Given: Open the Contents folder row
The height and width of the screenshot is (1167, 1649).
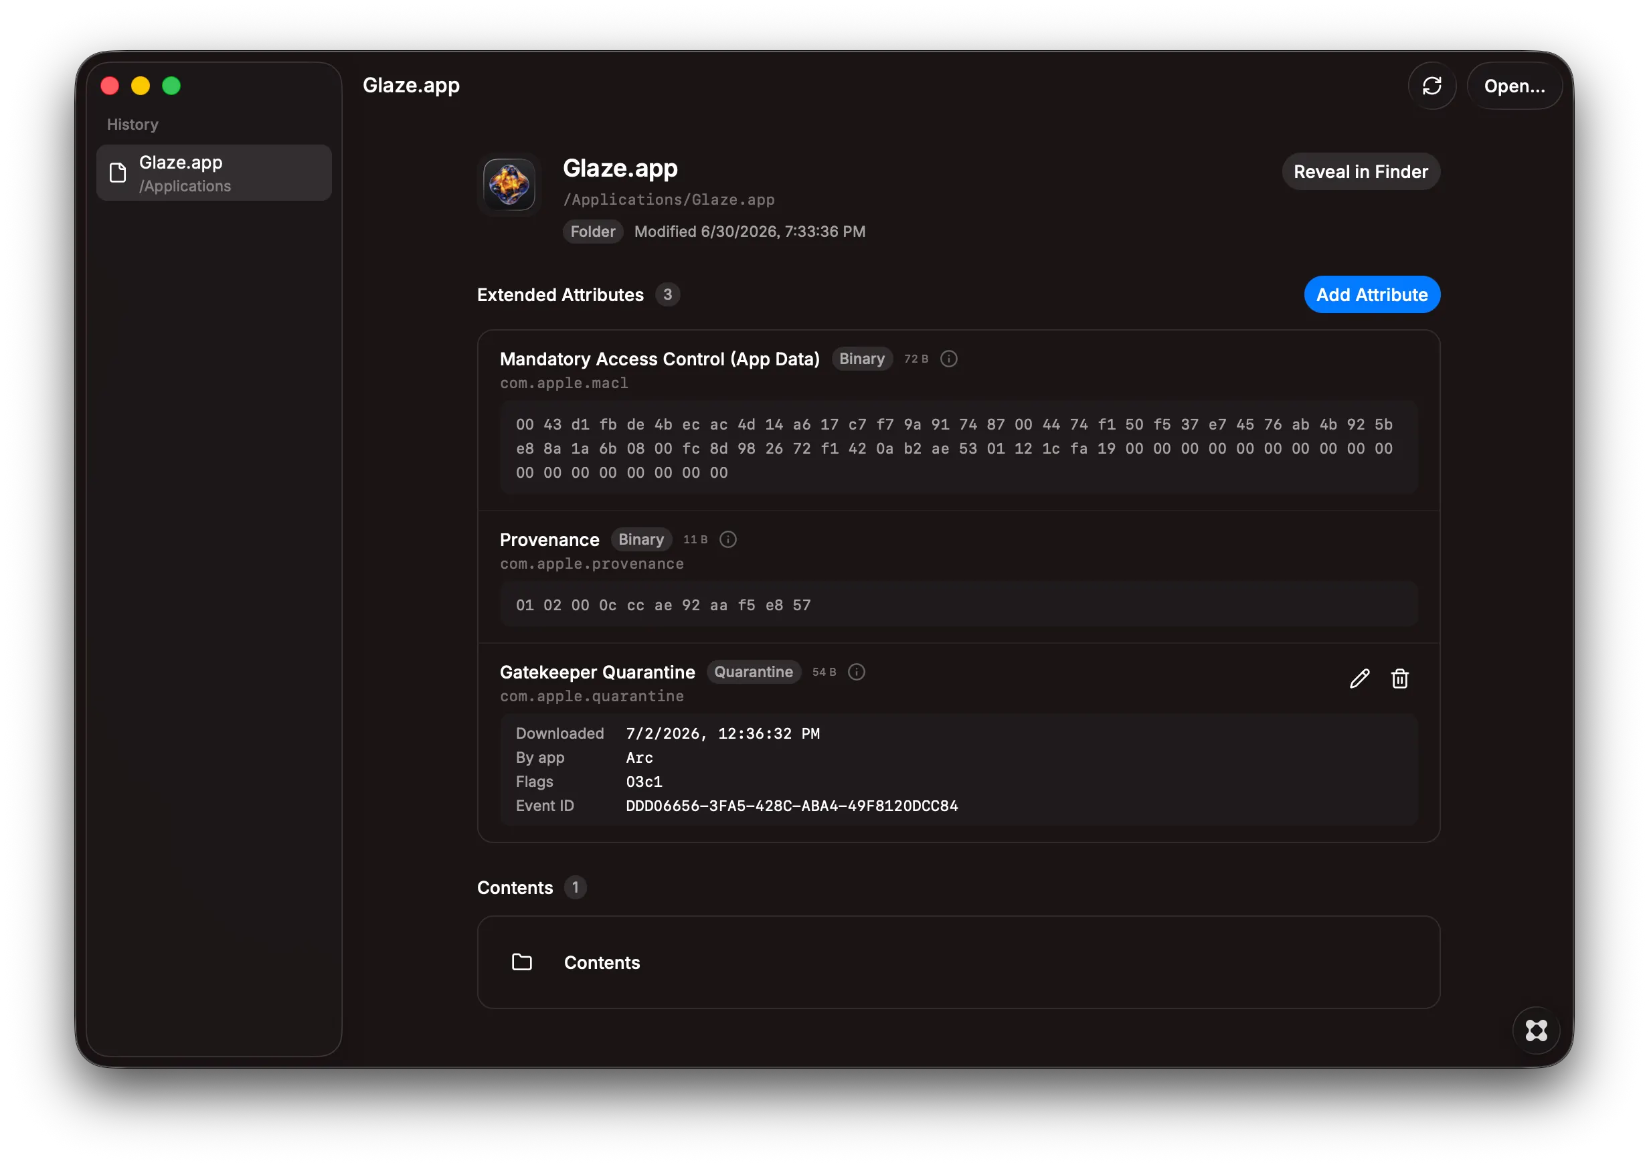Looking at the screenshot, I should click(x=958, y=962).
